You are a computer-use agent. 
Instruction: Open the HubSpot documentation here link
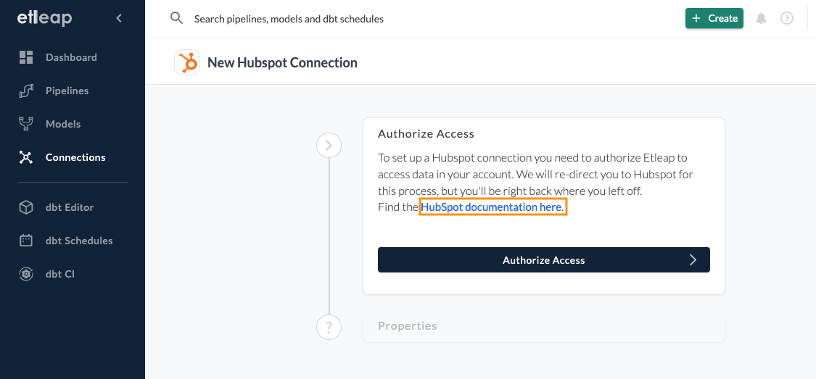pos(491,207)
